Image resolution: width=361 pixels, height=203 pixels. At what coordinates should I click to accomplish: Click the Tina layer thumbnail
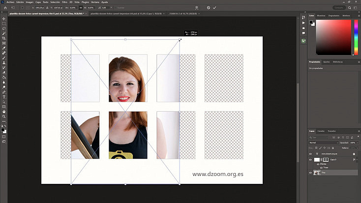317,173
